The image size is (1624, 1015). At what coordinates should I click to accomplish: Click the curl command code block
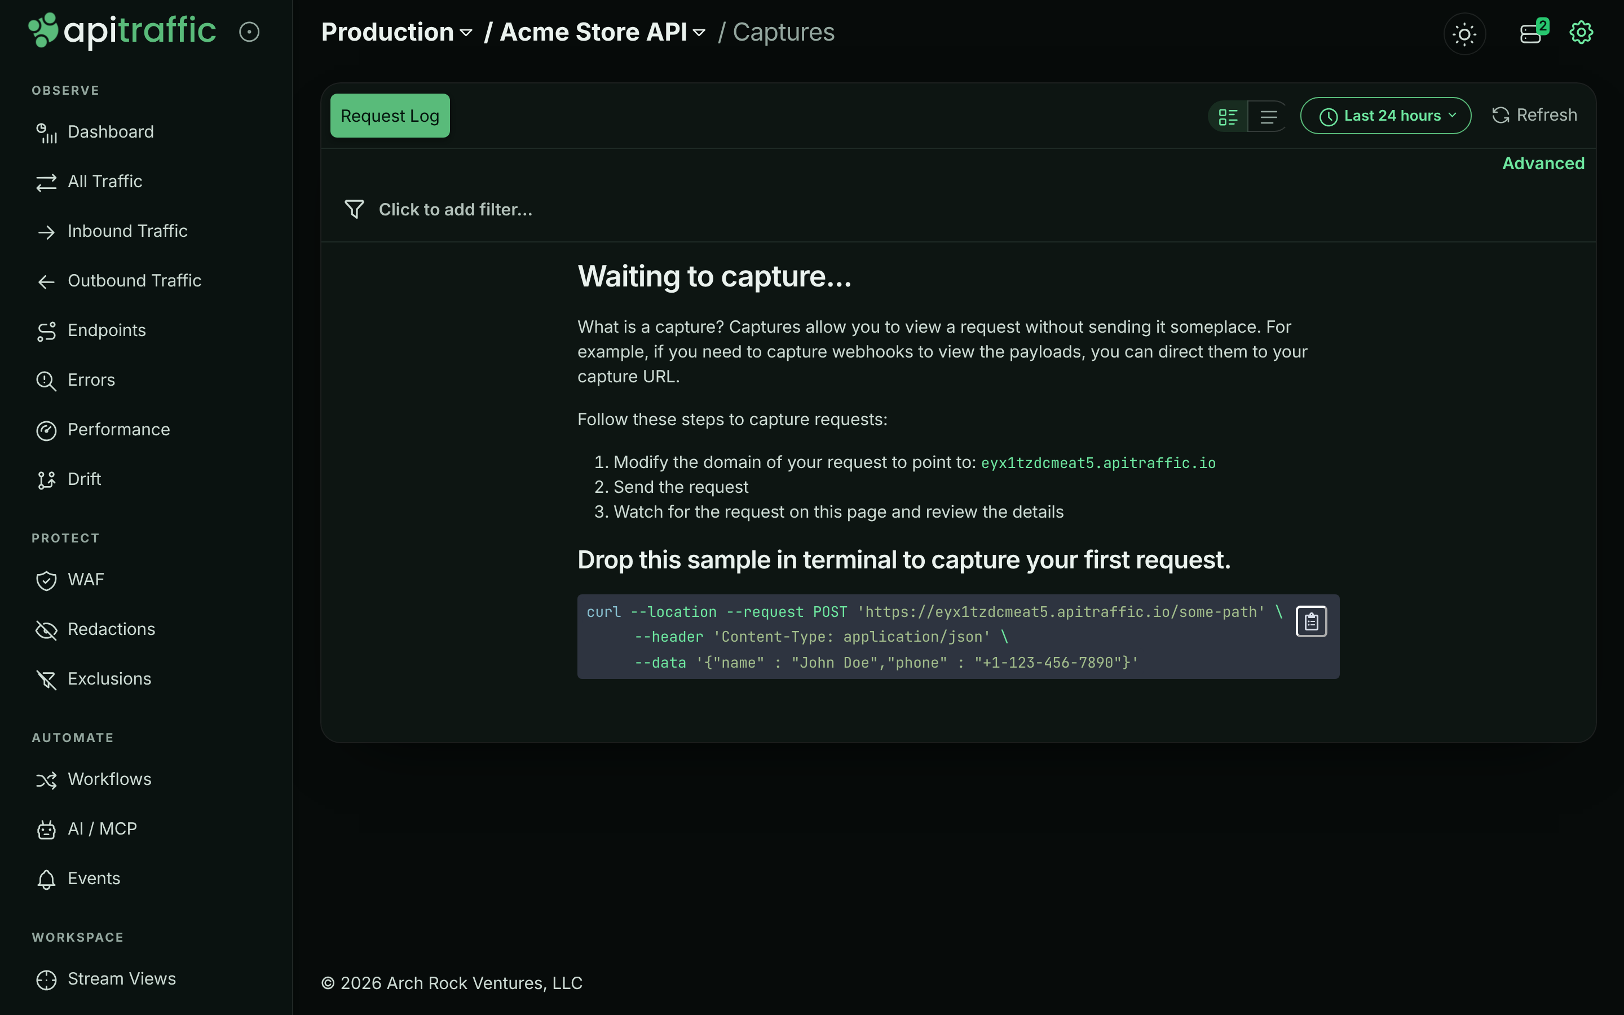(957, 637)
